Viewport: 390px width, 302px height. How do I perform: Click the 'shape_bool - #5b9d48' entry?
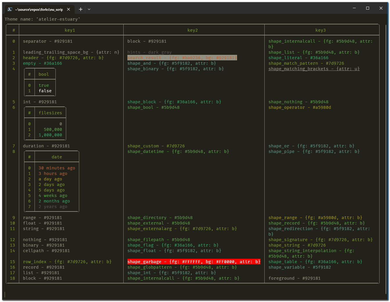(x=154, y=107)
